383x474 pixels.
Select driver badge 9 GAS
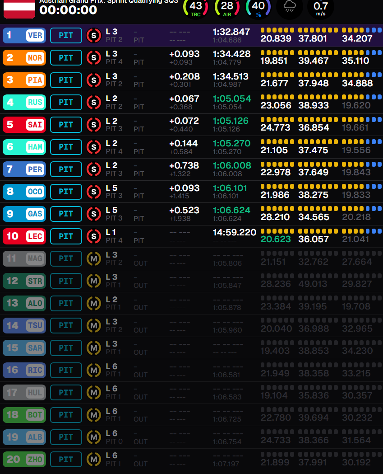(x=24, y=214)
